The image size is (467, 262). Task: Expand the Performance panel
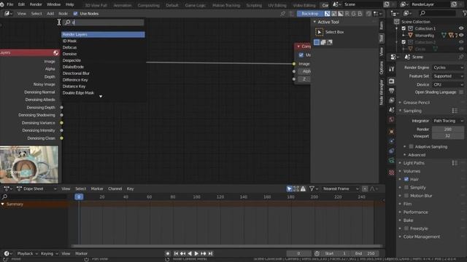click(x=415, y=212)
